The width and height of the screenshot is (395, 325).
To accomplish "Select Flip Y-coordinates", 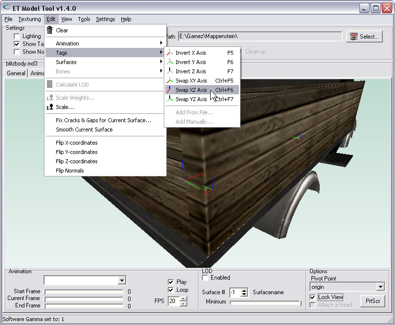I will [x=105, y=152].
